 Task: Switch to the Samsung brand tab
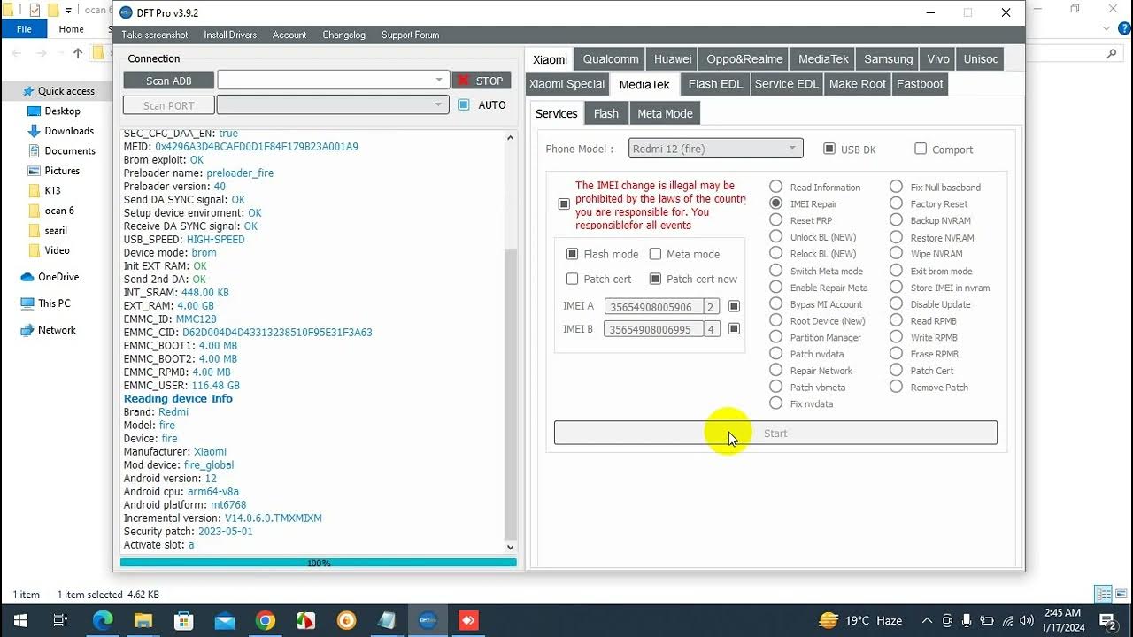pyautogui.click(x=888, y=59)
